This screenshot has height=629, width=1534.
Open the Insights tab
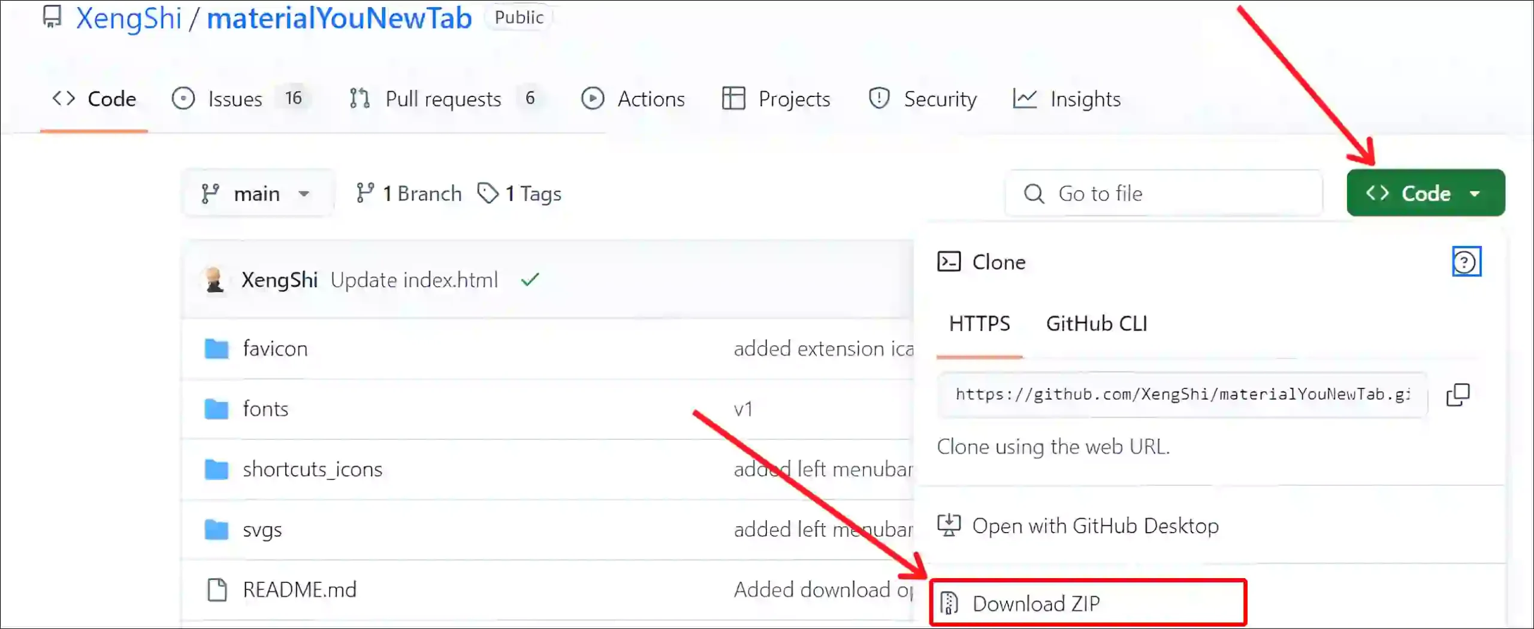(x=1067, y=99)
